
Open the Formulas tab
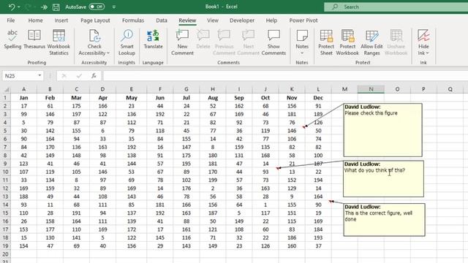pyautogui.click(x=133, y=20)
